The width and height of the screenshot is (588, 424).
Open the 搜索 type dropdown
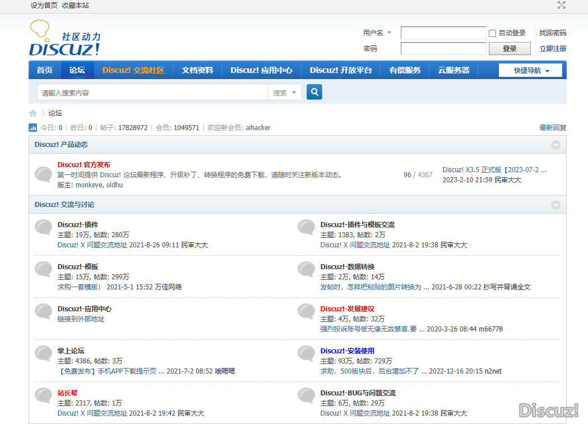tap(285, 91)
